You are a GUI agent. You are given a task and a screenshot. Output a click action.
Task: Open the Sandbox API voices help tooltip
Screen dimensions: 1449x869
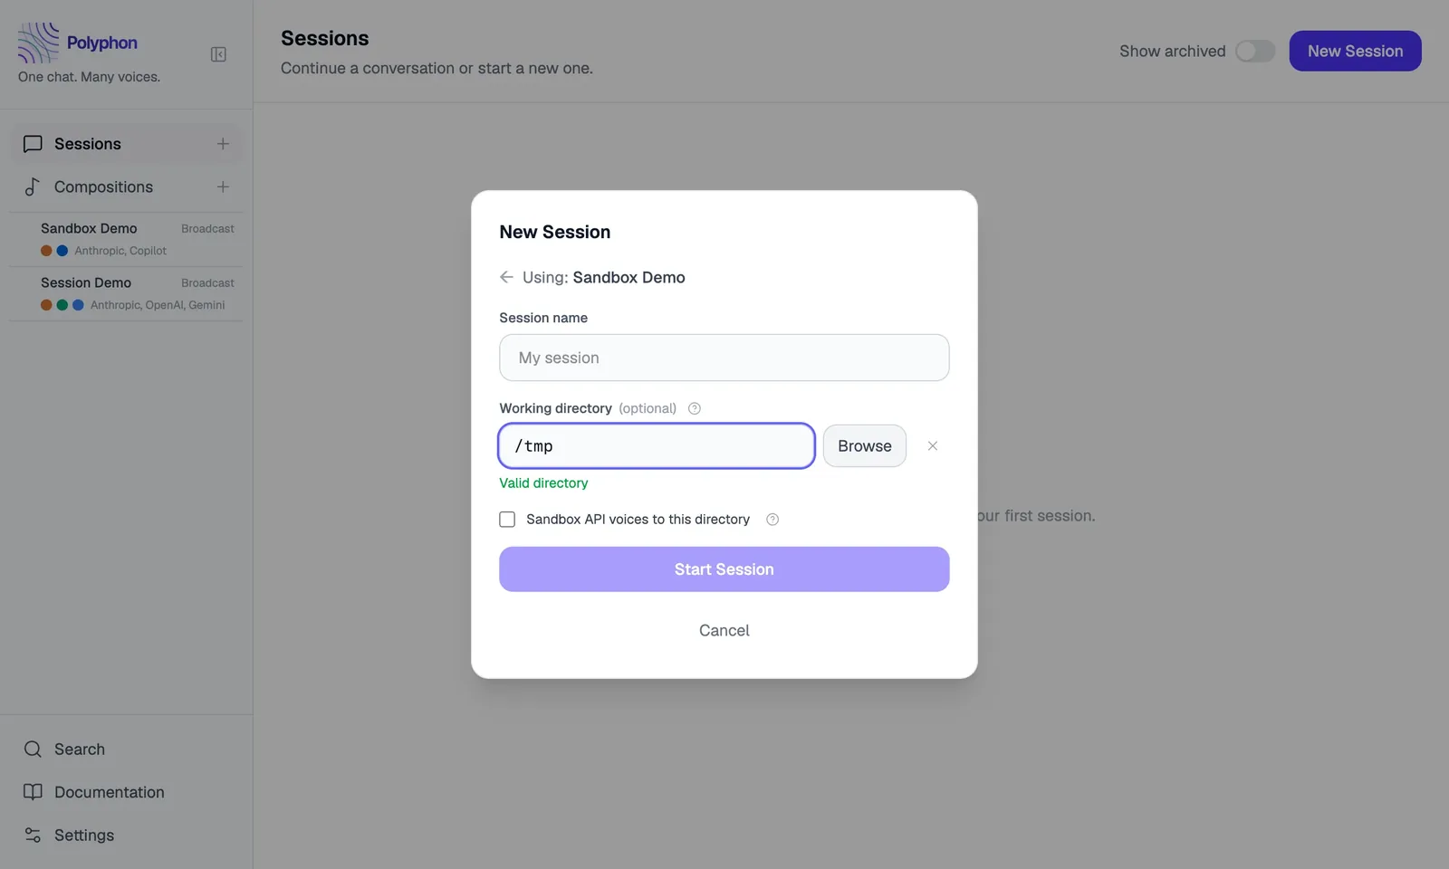772,519
